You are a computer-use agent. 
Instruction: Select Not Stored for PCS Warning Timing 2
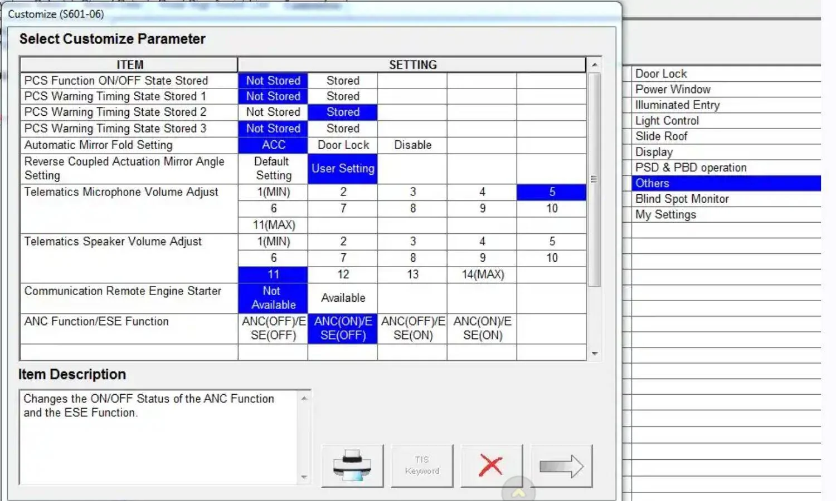[x=273, y=112]
